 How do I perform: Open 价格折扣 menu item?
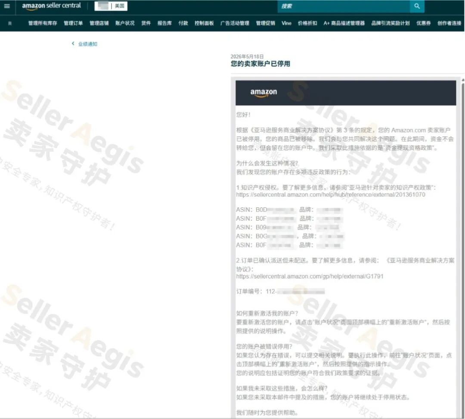[307, 23]
